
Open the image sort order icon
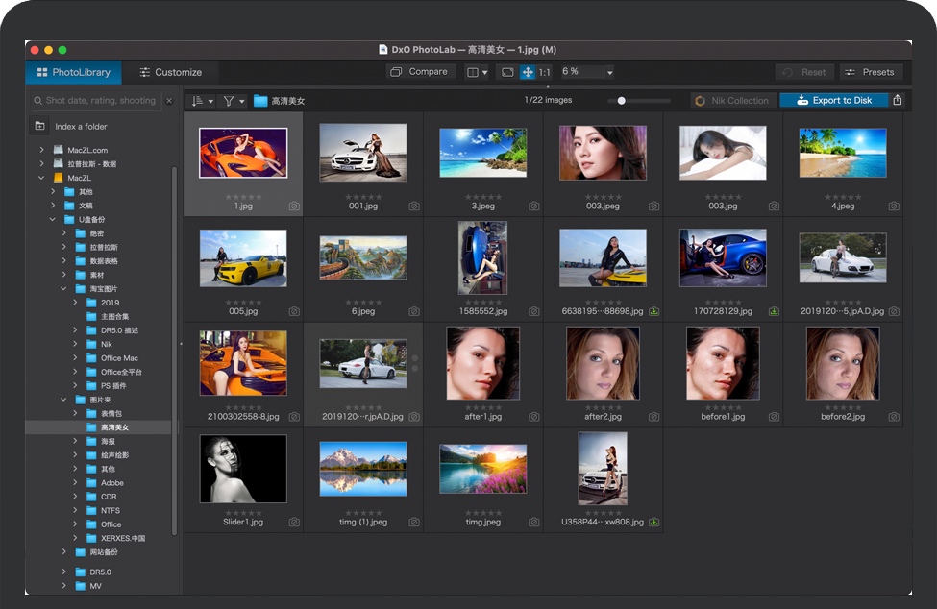coord(198,100)
